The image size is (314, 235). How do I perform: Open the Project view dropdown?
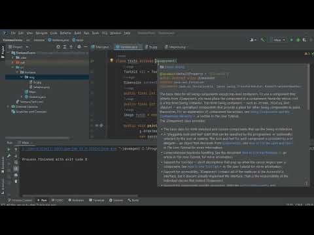[x=19, y=47]
